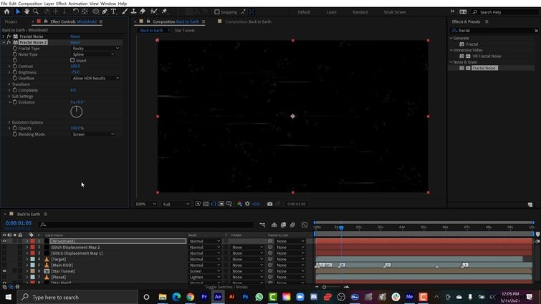Click the parent pick whip for Windshield layer

pos(271,241)
